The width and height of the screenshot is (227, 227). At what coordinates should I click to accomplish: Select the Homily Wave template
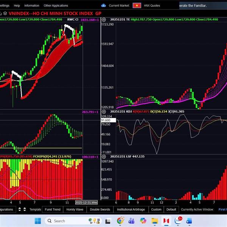[75, 209]
